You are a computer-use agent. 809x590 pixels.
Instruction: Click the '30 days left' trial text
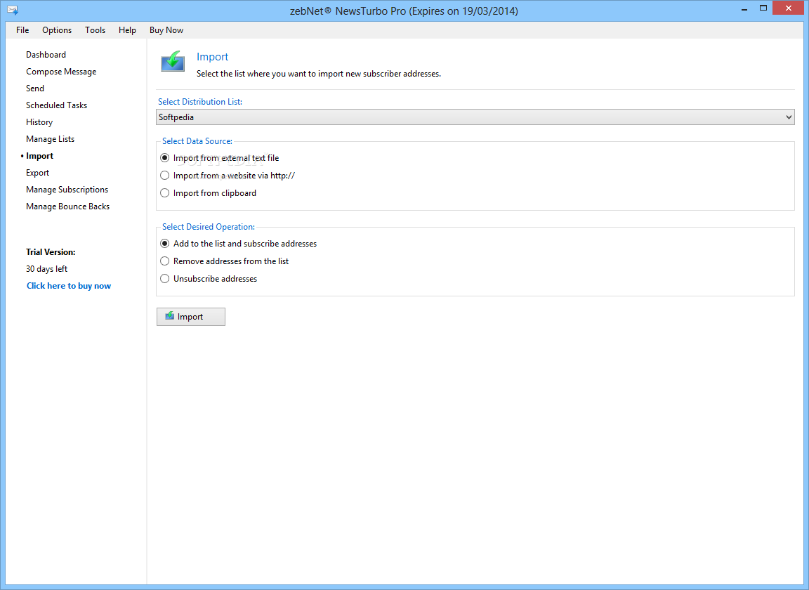[x=46, y=269]
